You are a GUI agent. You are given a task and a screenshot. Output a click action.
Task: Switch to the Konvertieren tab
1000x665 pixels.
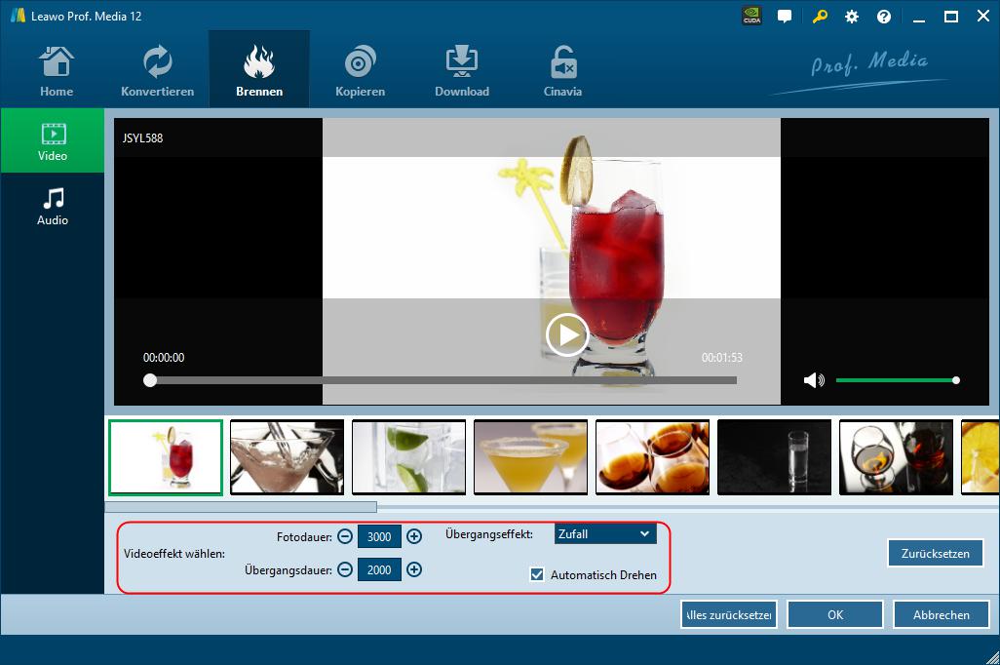[158, 70]
